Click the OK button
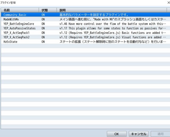 (x=117, y=134)
